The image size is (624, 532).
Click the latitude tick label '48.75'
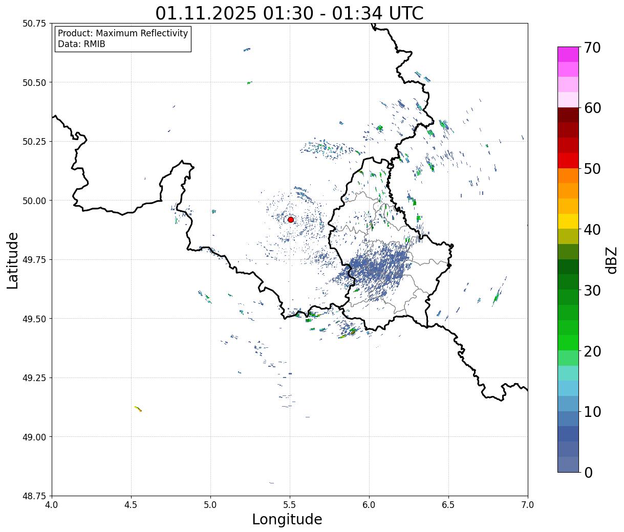(34, 496)
